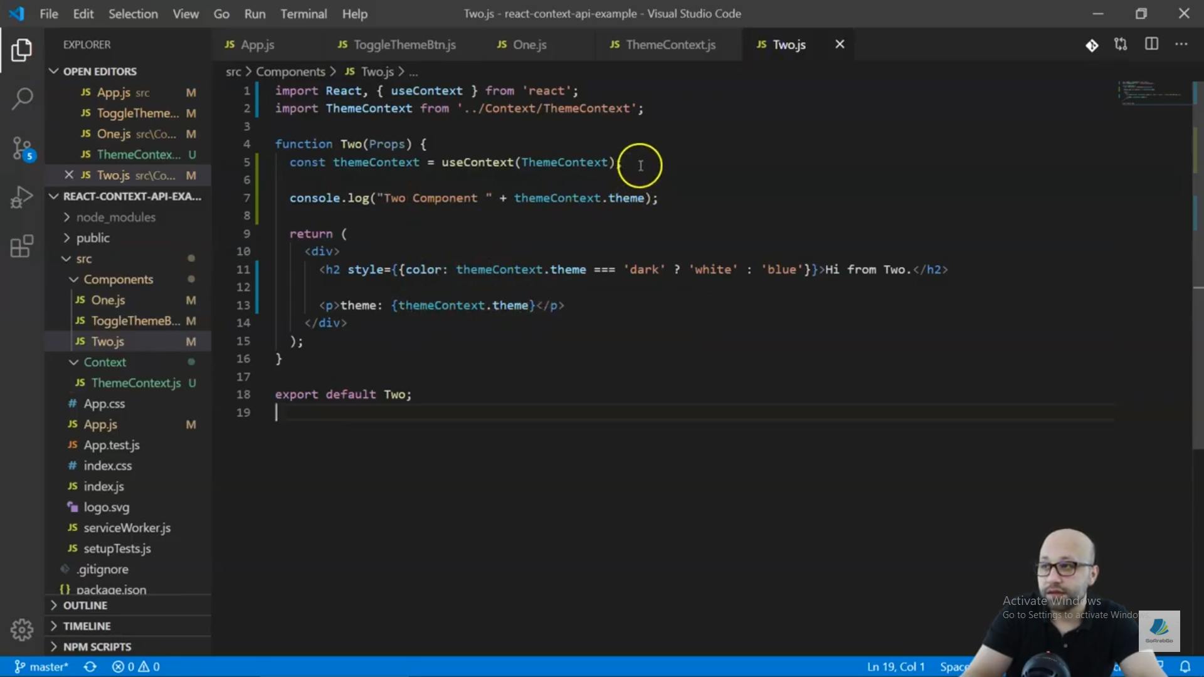Click Ln 19, Col 1 in status bar
1204x677 pixels.
[x=895, y=666]
